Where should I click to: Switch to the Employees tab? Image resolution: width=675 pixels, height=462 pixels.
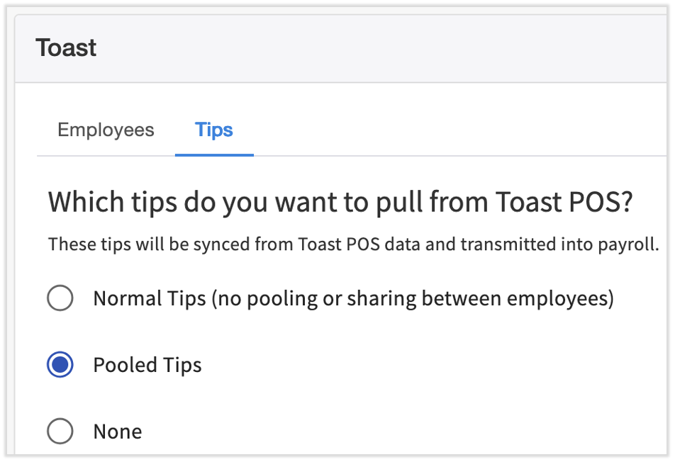click(x=106, y=130)
